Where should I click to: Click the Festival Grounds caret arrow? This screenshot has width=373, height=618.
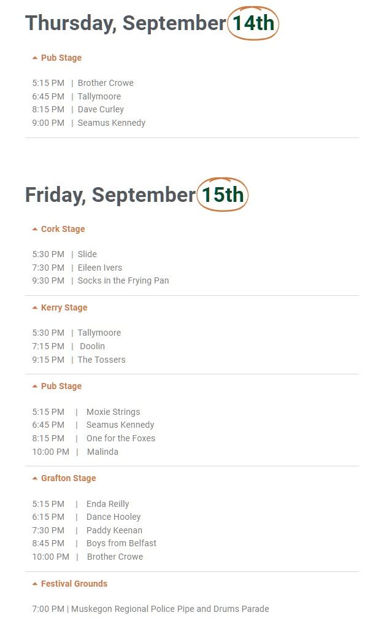pyautogui.click(x=35, y=584)
